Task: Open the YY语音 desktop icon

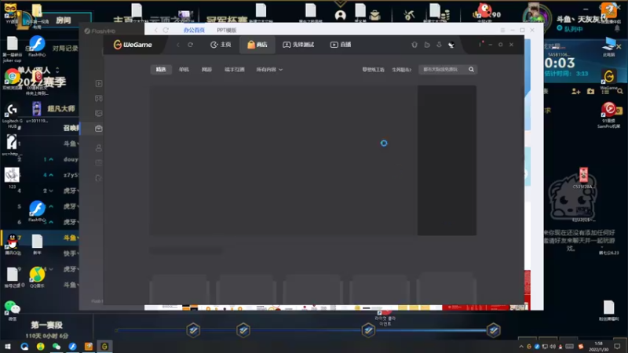Action: [x=11, y=13]
